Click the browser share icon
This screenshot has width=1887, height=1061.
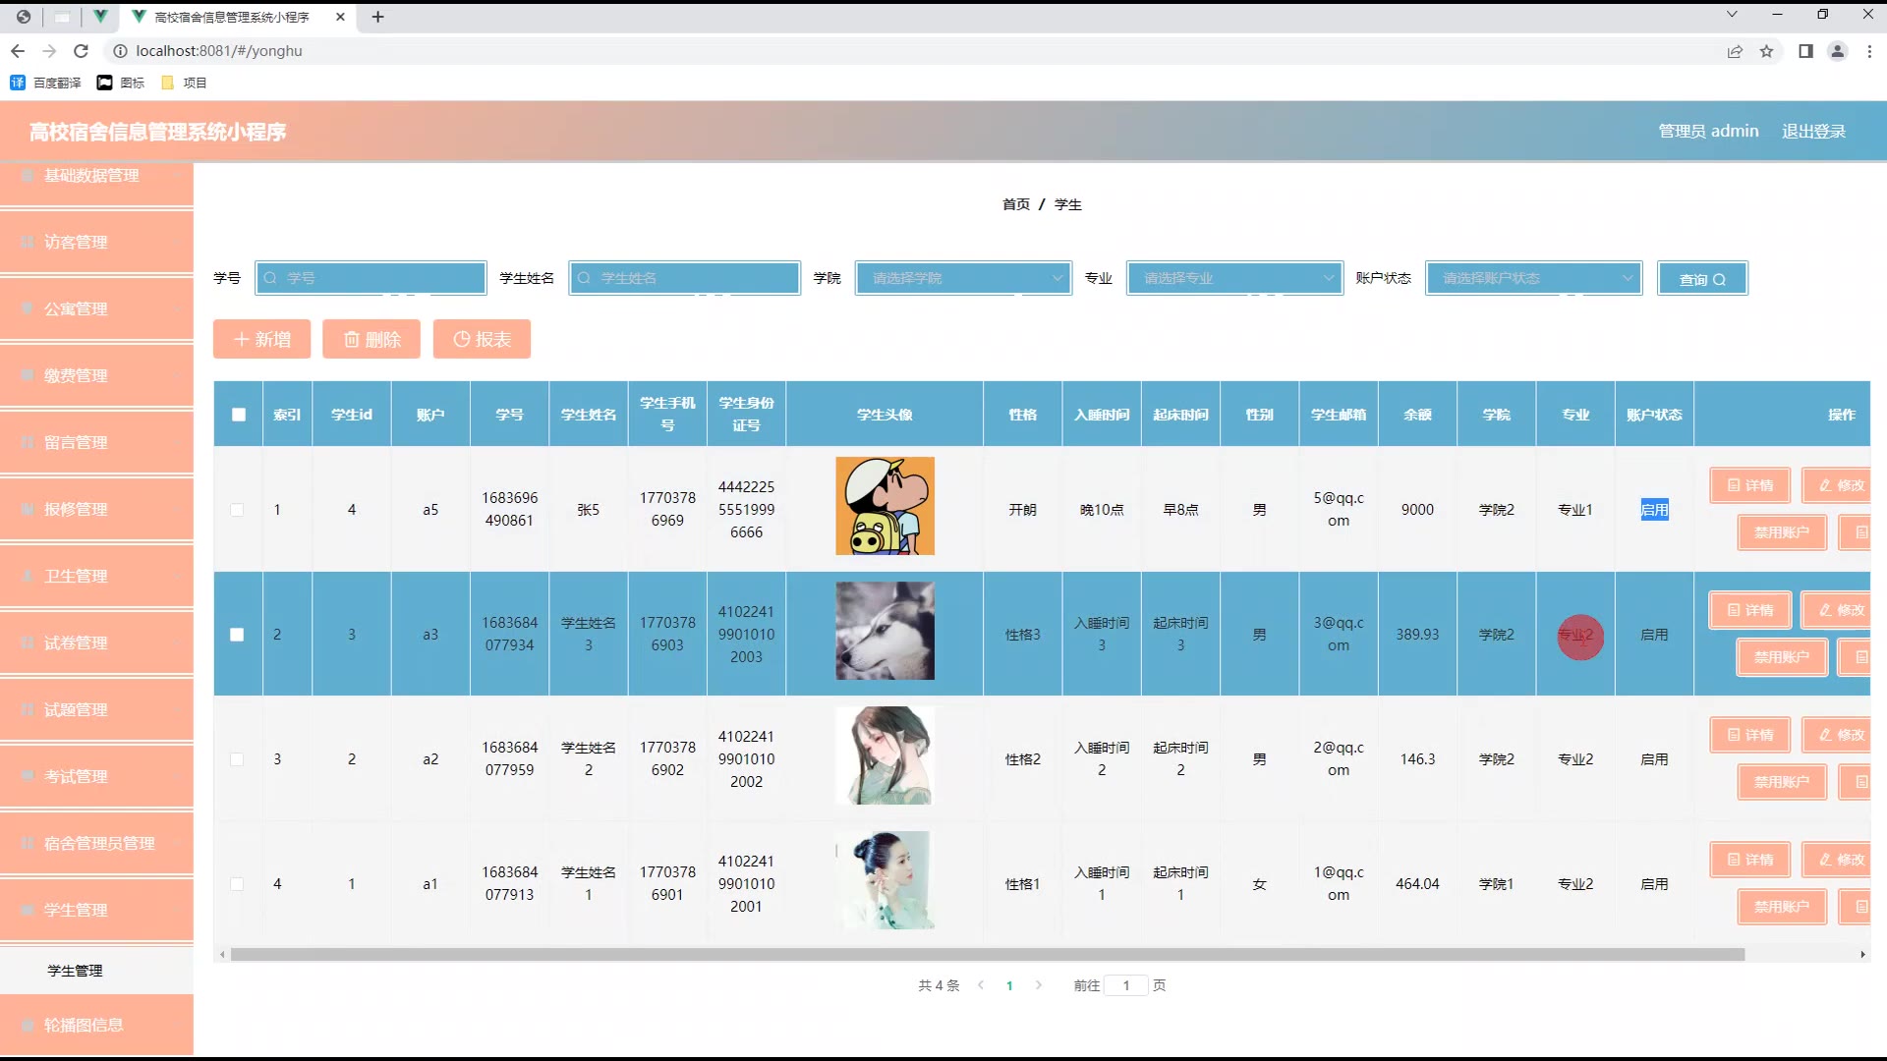pos(1735,51)
